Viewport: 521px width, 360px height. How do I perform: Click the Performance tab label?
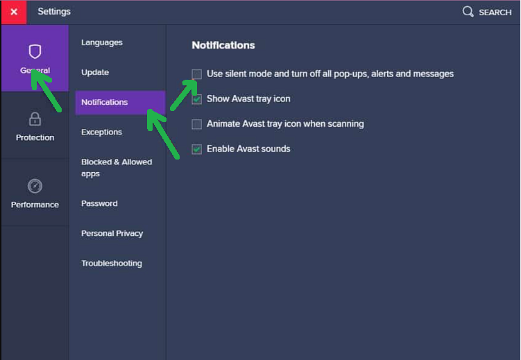click(35, 205)
